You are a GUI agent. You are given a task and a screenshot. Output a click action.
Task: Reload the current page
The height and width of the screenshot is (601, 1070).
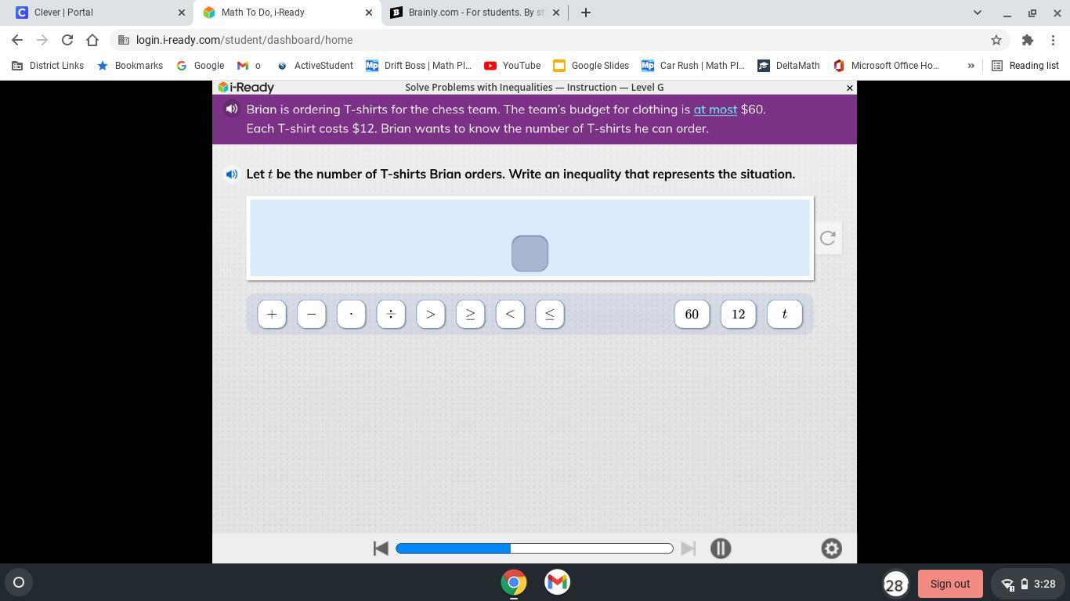(x=67, y=40)
